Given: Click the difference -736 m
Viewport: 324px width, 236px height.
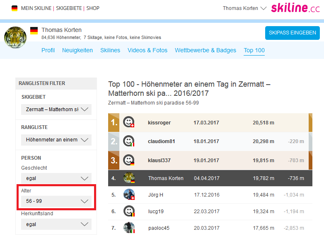Looking at the screenshot, I should (296, 178).
